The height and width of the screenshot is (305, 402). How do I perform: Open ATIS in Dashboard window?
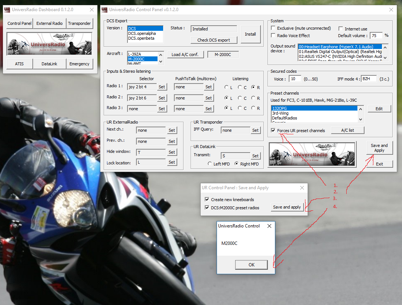tap(19, 64)
